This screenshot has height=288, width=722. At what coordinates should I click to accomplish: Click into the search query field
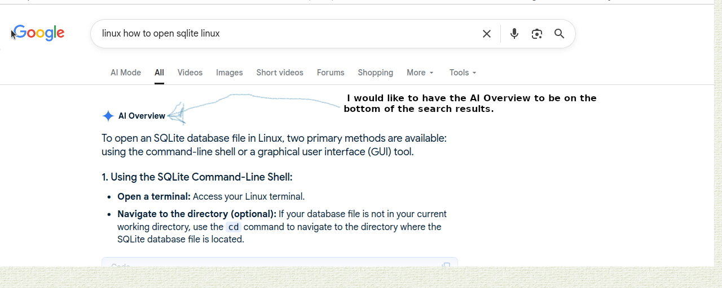click(282, 34)
